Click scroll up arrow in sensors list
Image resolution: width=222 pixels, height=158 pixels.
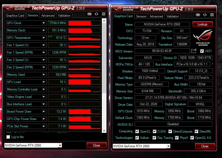(104, 21)
